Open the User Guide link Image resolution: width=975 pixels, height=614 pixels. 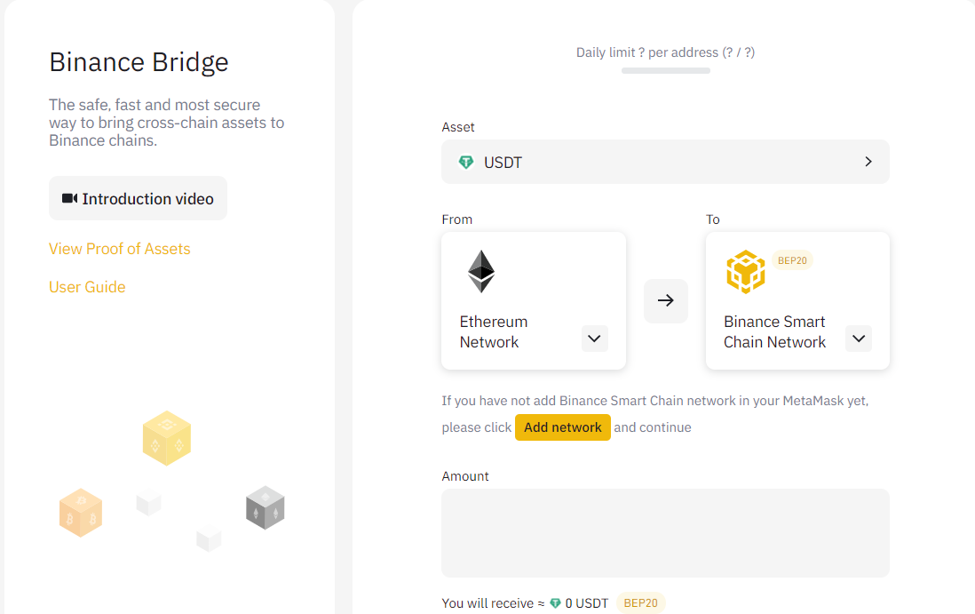(87, 287)
